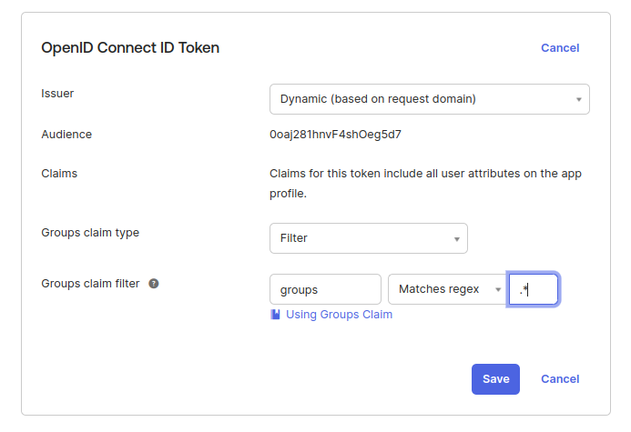Click the Groups claim type label
Screen dimensions: 631x432
point(90,233)
